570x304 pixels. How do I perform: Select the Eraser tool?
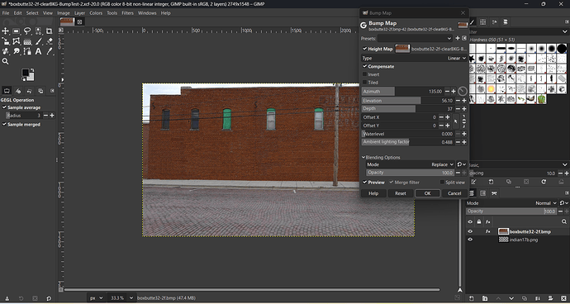[49, 41]
